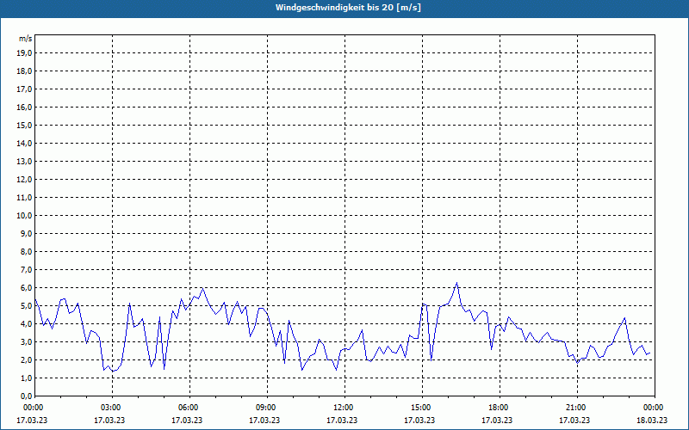Click the '09:00' time axis label
689x430 pixels.
point(266,408)
